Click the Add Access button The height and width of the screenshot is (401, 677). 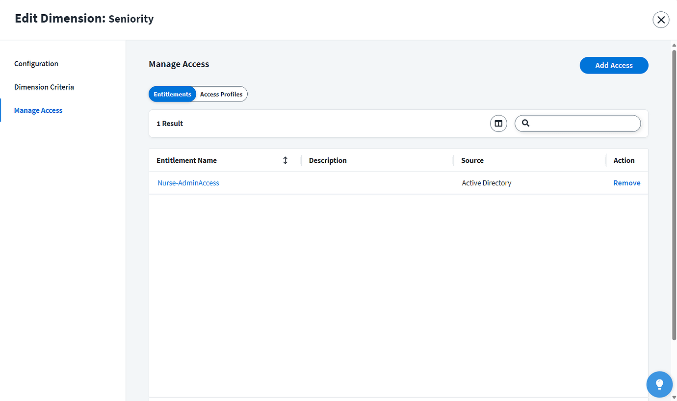[x=614, y=65]
